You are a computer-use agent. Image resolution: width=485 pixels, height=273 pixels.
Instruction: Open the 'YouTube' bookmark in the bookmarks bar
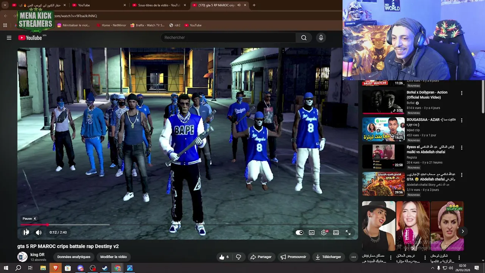[x=193, y=25]
